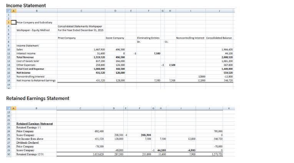Click the 'Other Expenses' row label
Viewport: 294px width, 163px height.
click(26, 65)
